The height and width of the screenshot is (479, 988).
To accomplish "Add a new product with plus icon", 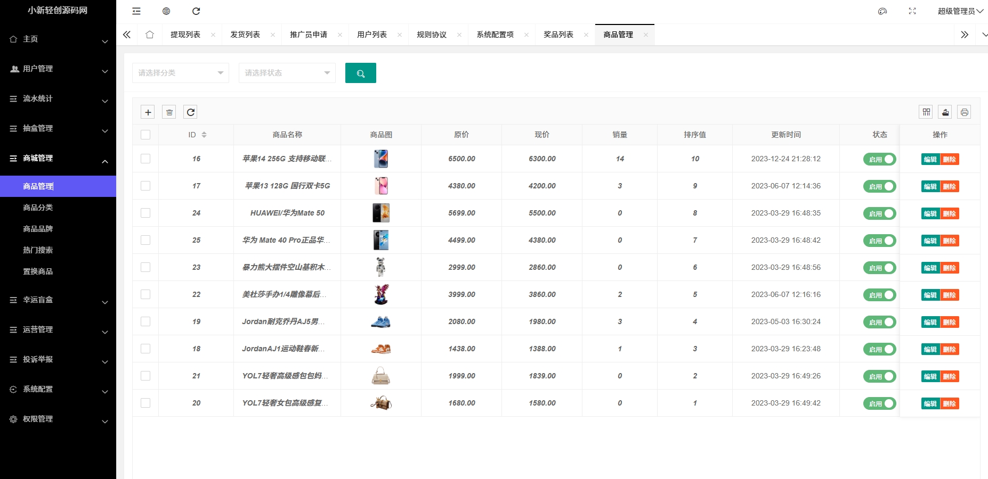I will click(x=148, y=112).
